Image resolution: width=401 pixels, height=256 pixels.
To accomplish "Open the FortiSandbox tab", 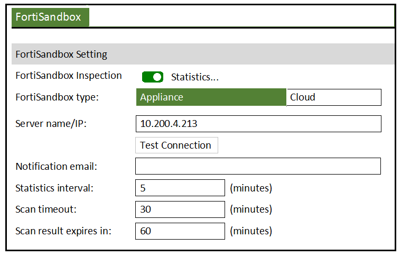I will (x=50, y=17).
